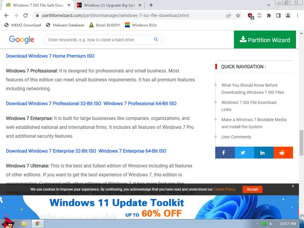
Task: Accept the cookie policy
Action: 252,189
